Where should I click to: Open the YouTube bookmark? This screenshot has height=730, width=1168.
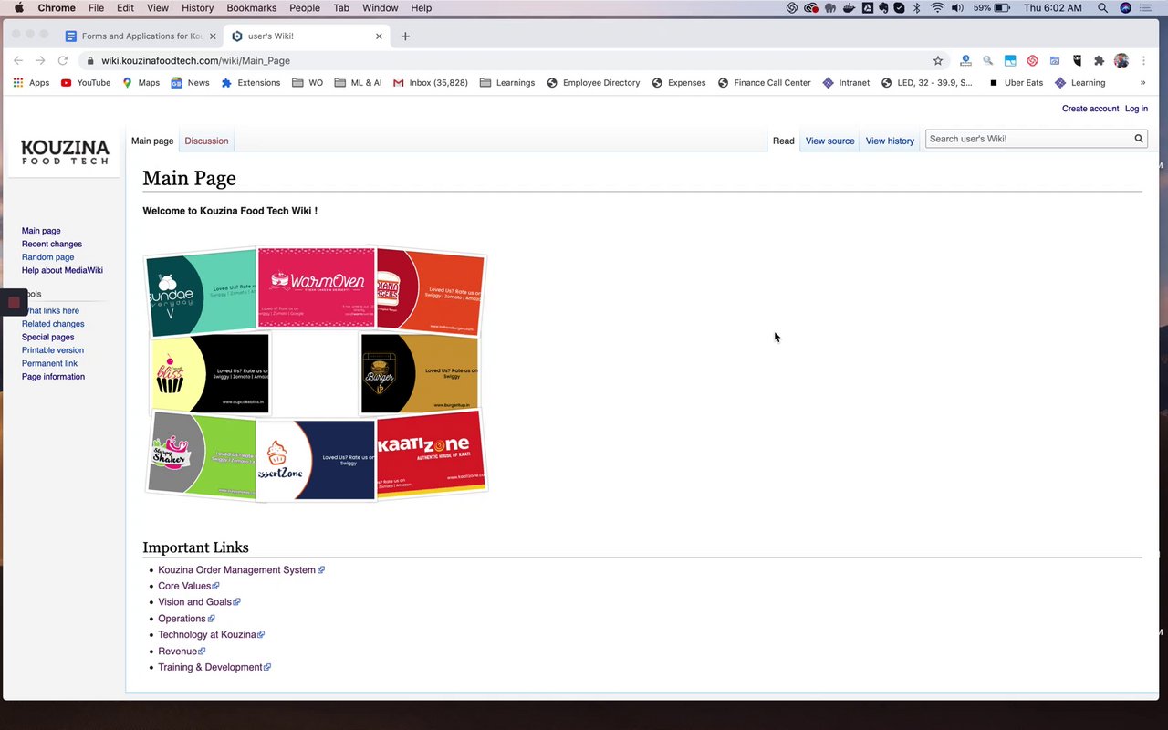point(86,82)
